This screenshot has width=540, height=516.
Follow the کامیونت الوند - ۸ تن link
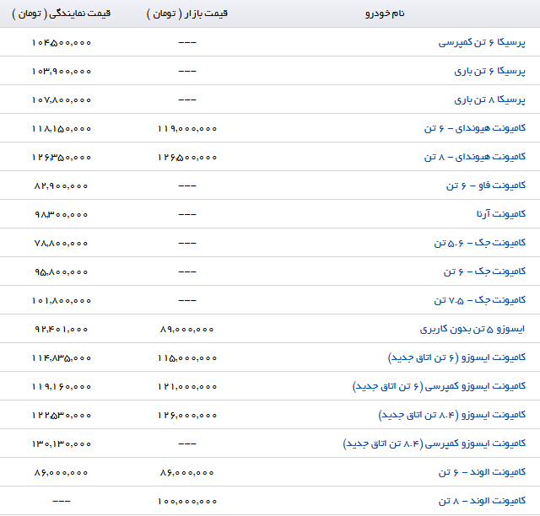(x=482, y=501)
